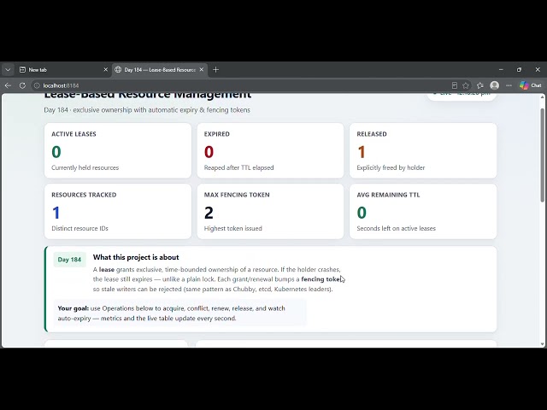Select the Avg Remaining TTL card

[x=423, y=212]
